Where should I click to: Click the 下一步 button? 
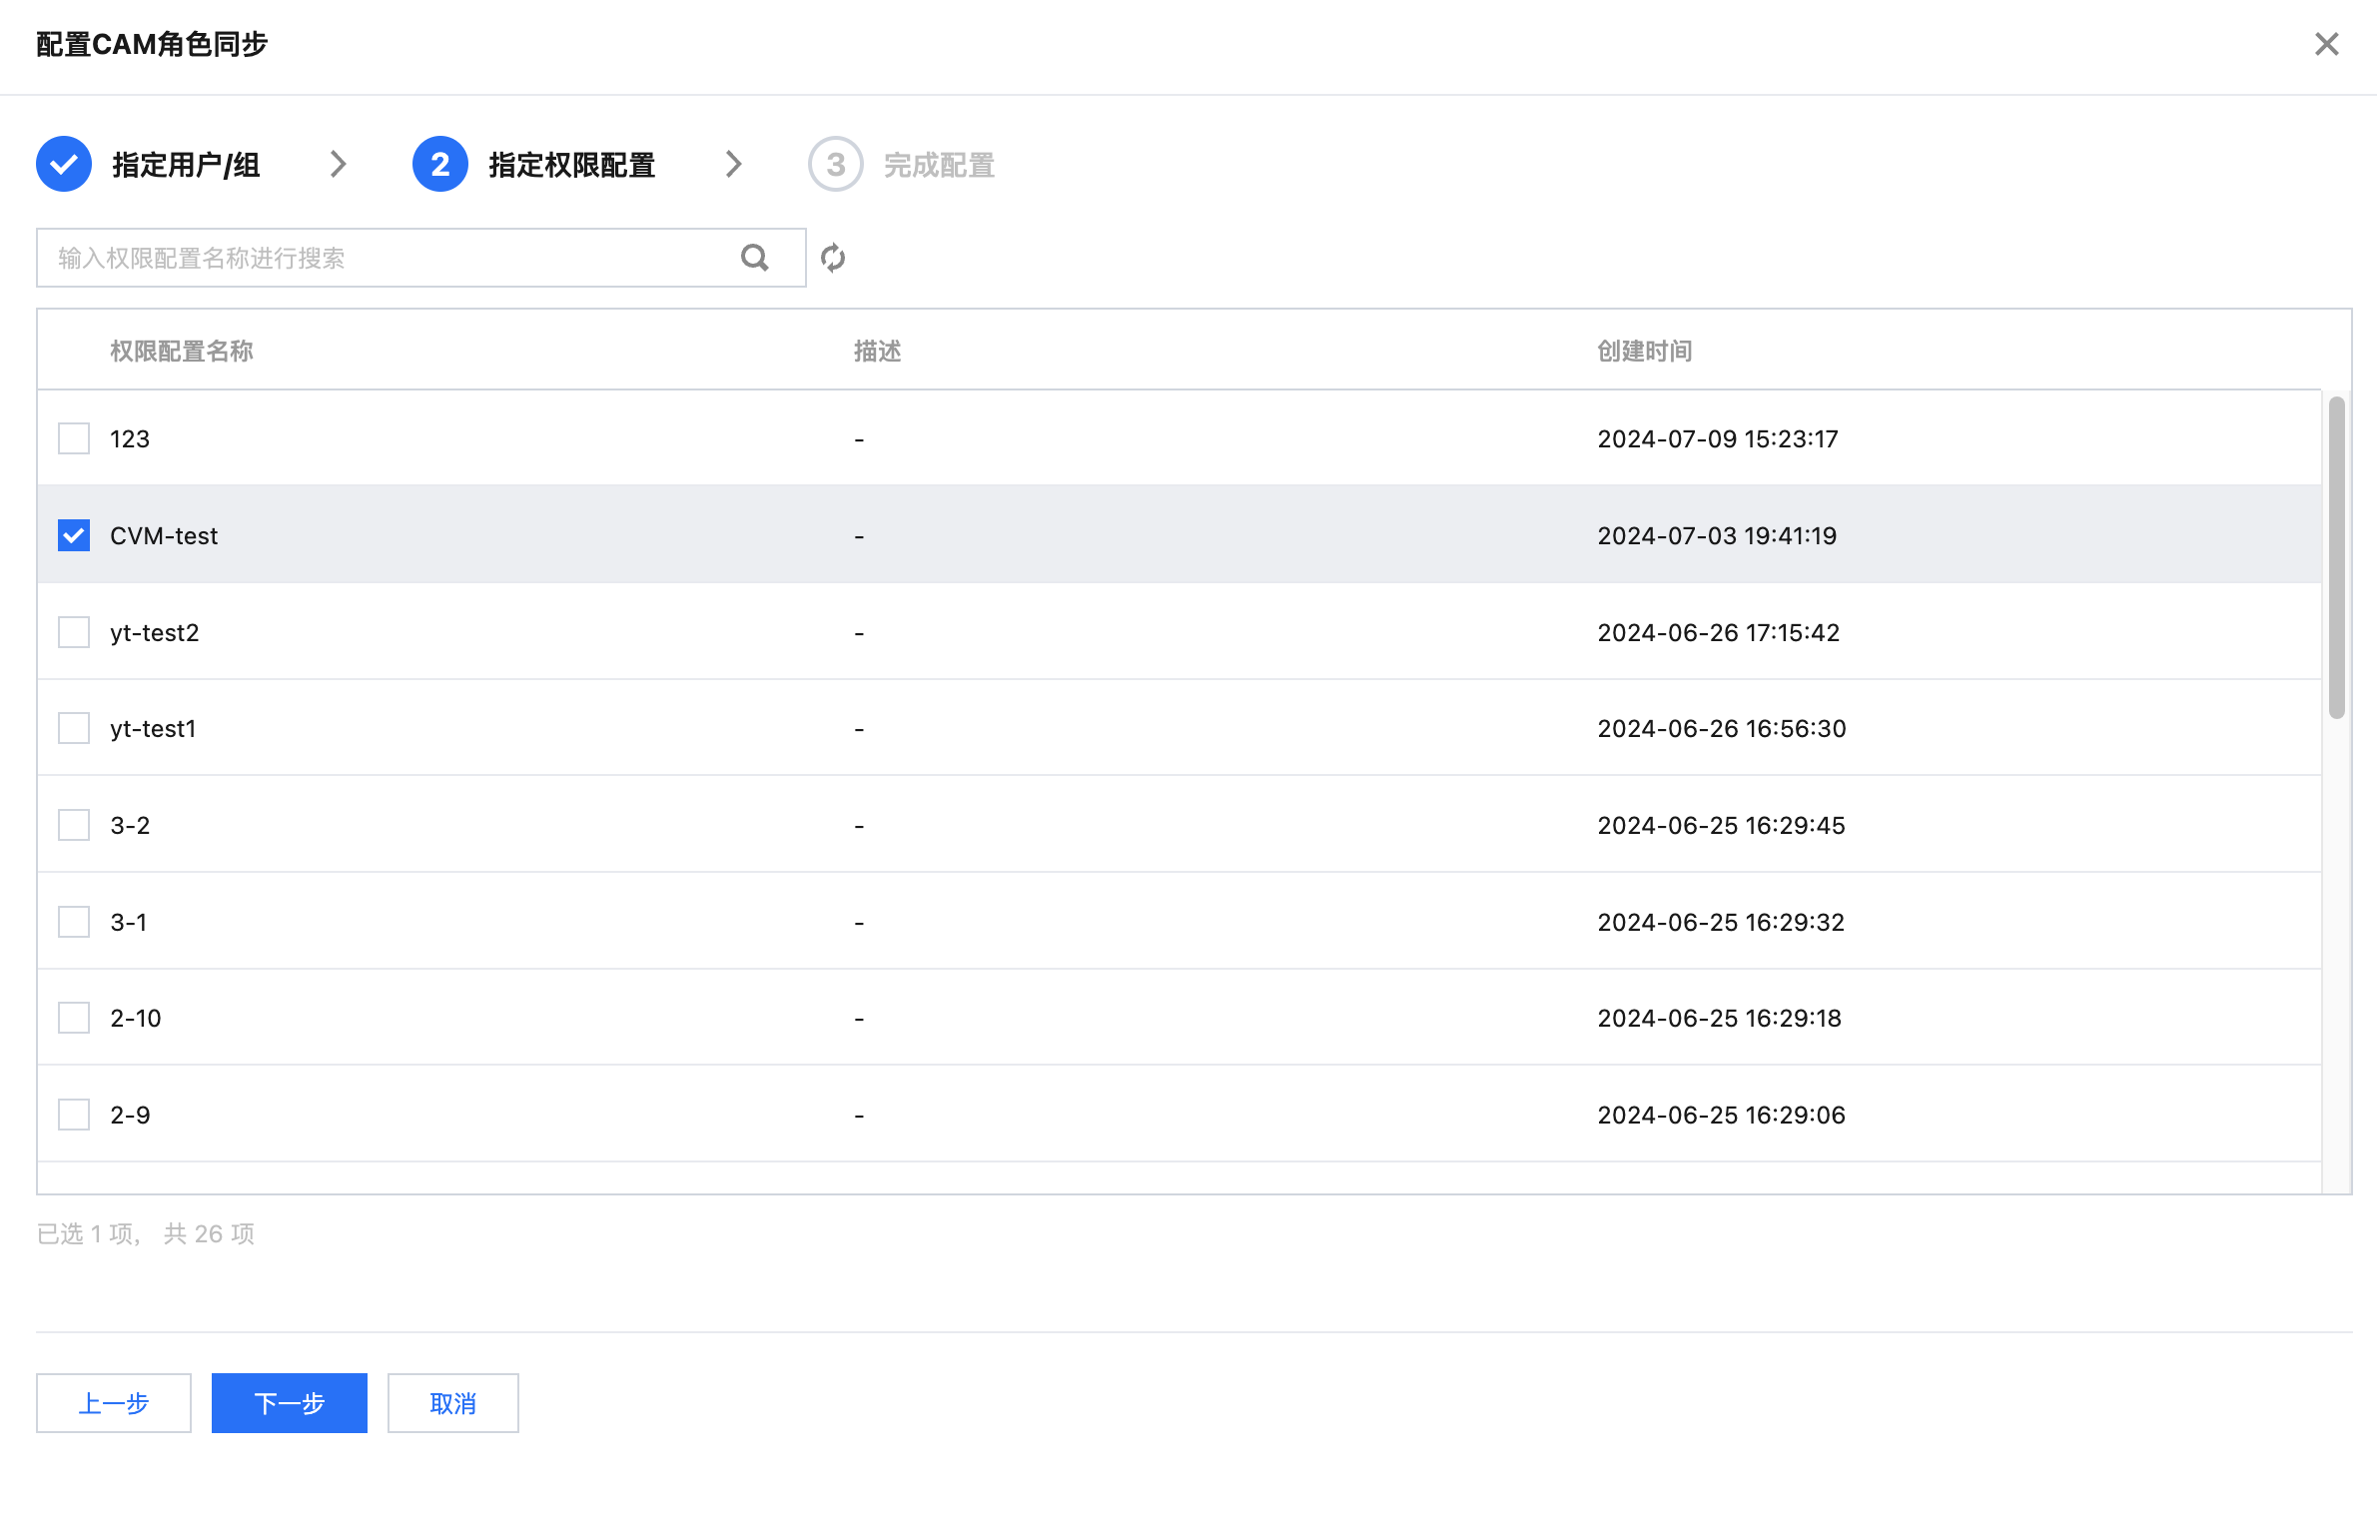coord(290,1403)
